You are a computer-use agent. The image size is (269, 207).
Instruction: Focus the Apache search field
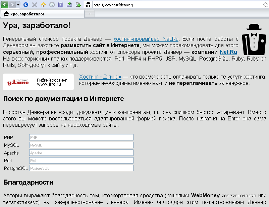81,153
